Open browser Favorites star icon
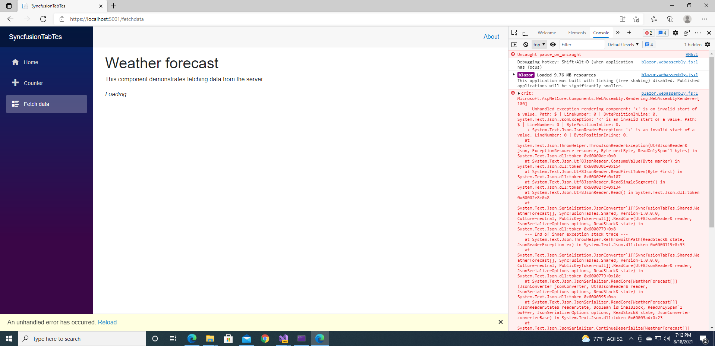This screenshot has width=715, height=346. (x=654, y=19)
